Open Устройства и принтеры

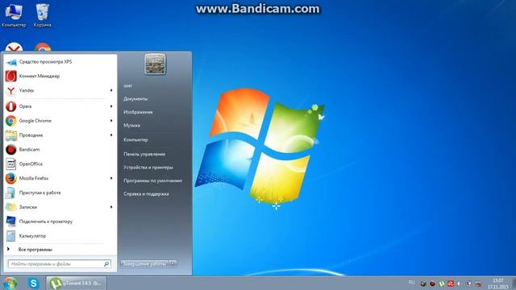click(148, 168)
